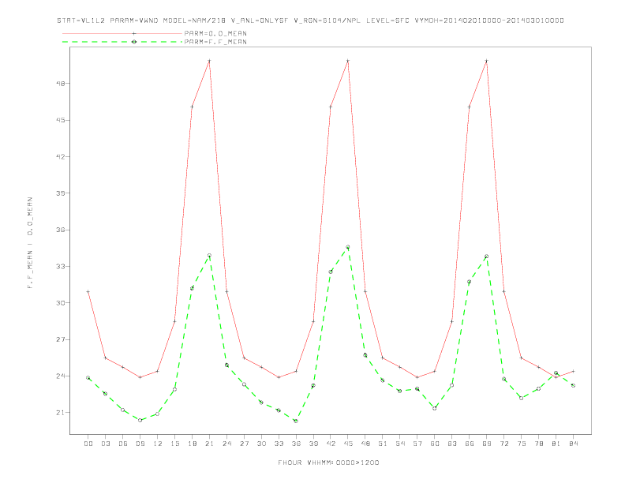Click the VYMDH date range in title

tap(489, 21)
